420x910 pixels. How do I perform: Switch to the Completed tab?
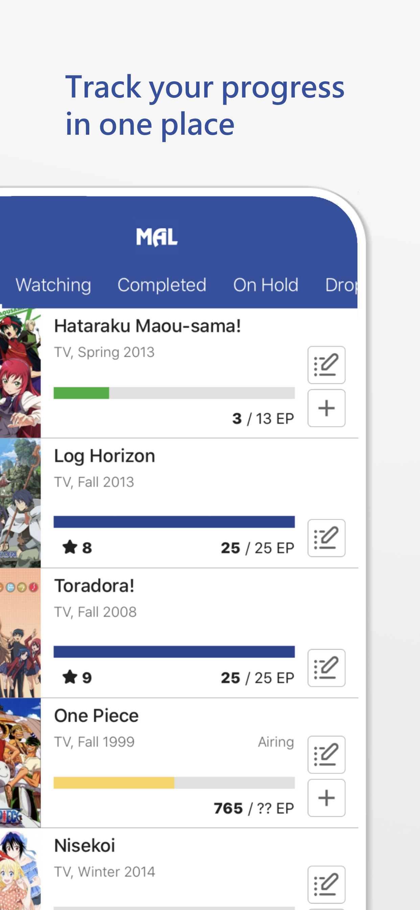[162, 285]
